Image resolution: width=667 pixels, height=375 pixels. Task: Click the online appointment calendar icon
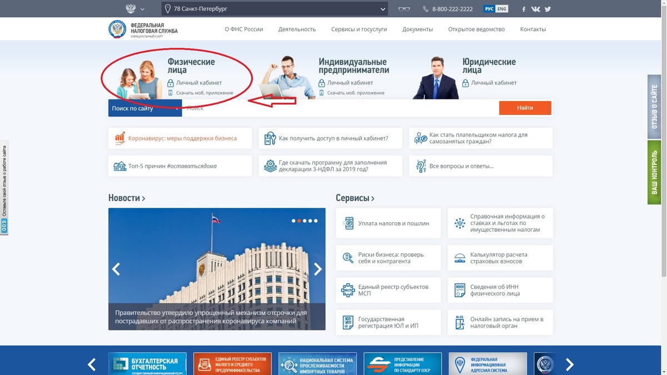(x=460, y=322)
